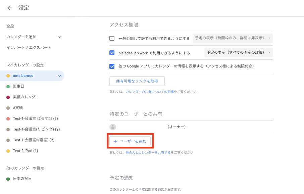
Task: Expand カレンダーを追加 chevron
Action: 59,37
